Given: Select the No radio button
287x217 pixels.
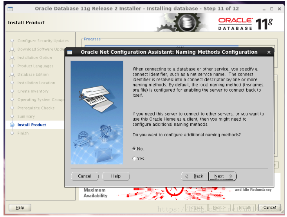Looking at the screenshot, I should (x=134, y=149).
